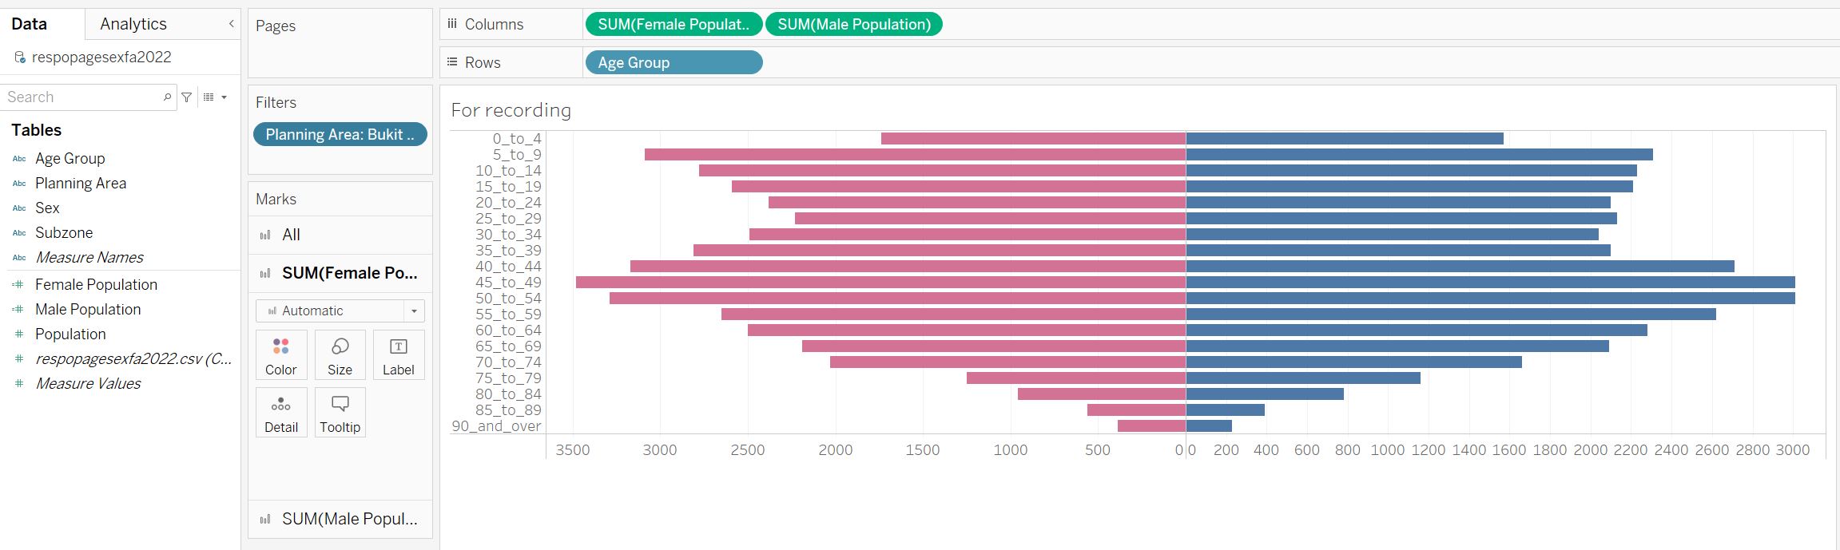Click the search magnifier icon

pos(167,97)
